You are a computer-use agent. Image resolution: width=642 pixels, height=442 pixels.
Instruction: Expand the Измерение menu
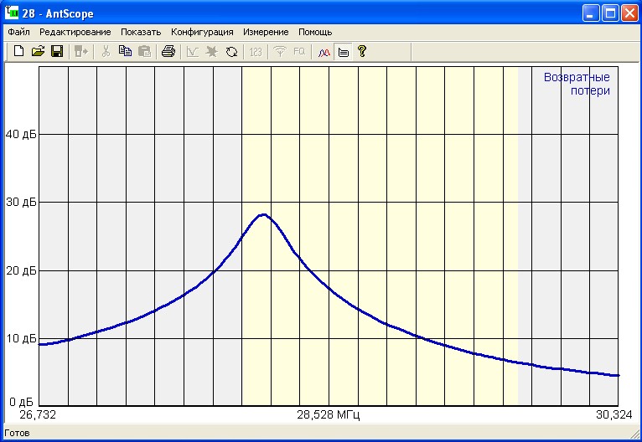point(266,32)
